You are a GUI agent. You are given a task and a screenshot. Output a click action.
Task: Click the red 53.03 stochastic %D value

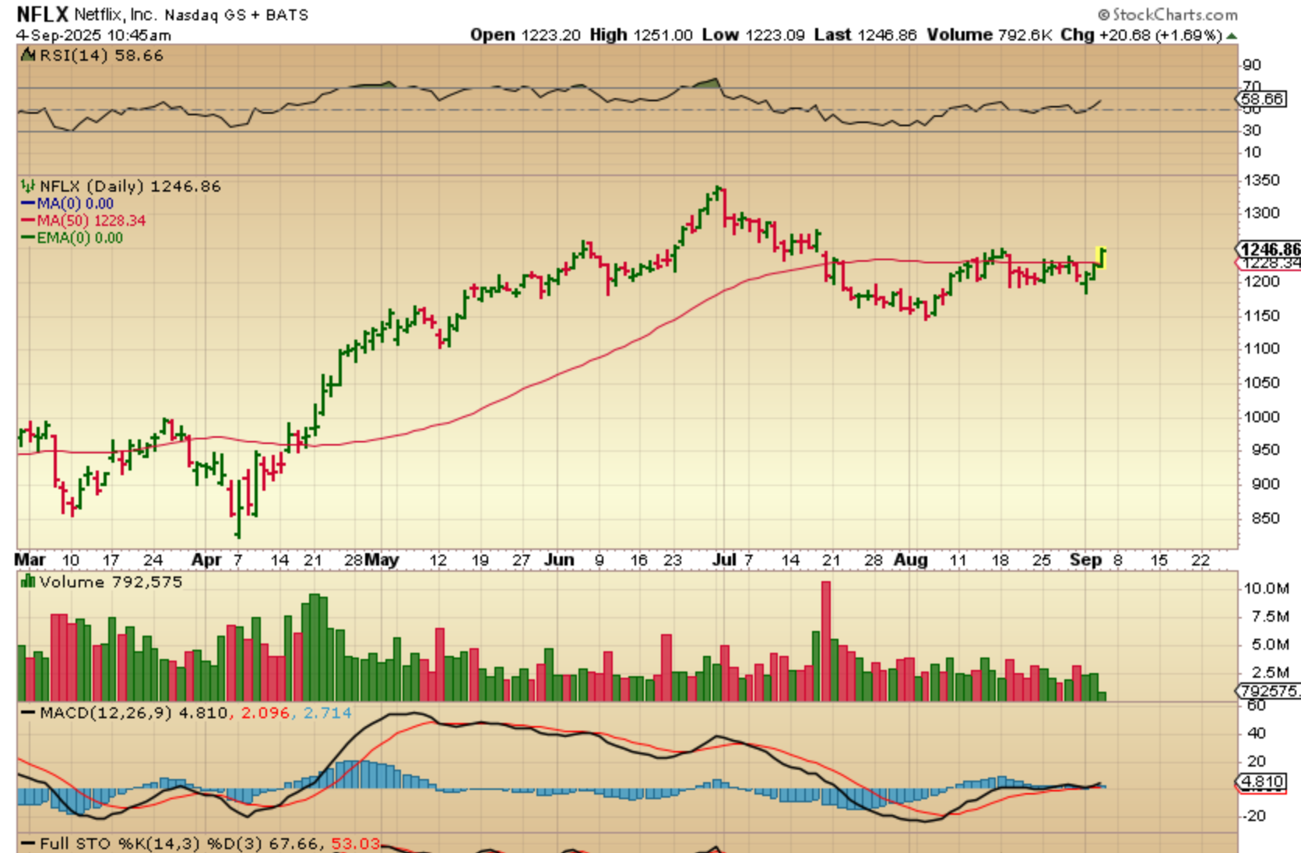pyautogui.click(x=356, y=844)
